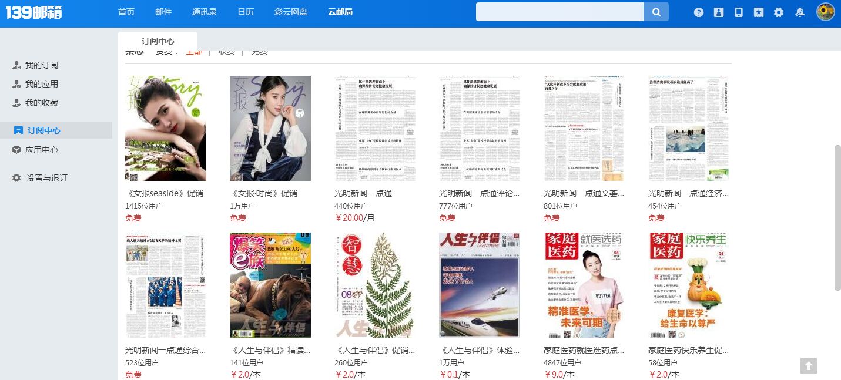Viewport: 841px width, 380px height.
Task: Open help via question mark icon
Action: [x=699, y=12]
